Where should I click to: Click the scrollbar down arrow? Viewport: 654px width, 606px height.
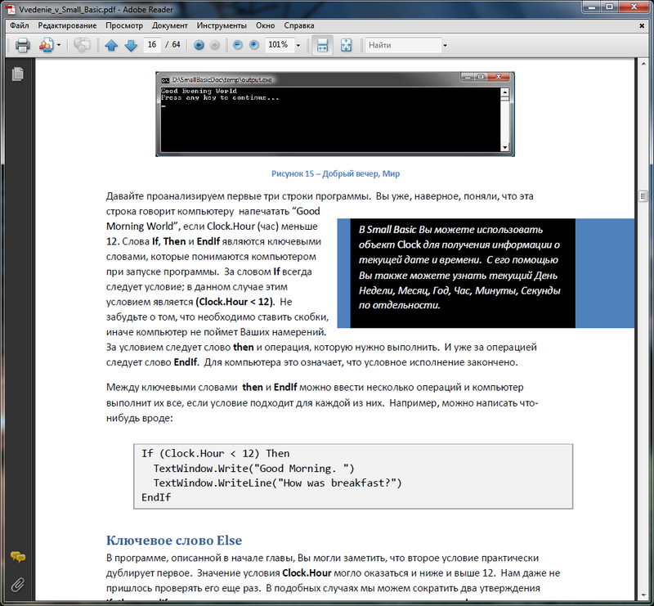pos(643,595)
